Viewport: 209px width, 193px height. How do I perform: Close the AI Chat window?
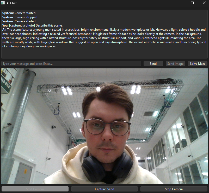click(x=204, y=3)
